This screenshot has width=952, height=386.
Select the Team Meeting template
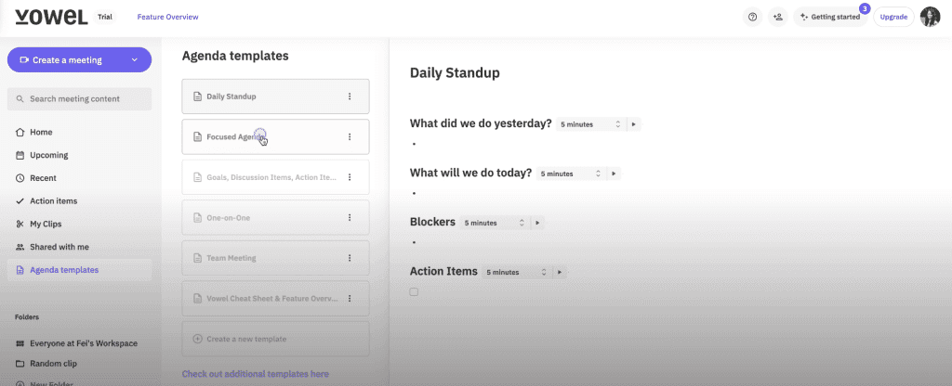point(275,258)
